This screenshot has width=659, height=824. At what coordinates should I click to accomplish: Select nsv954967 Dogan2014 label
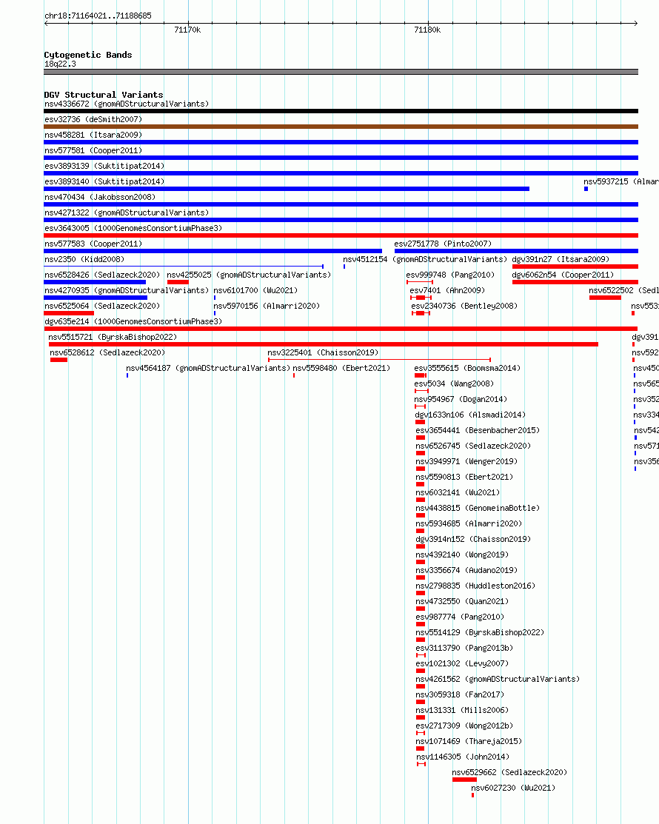[x=461, y=399]
